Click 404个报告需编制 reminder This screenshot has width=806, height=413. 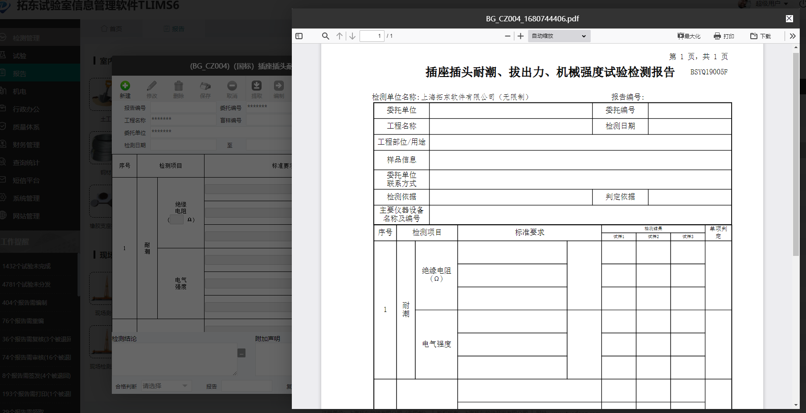pyautogui.click(x=25, y=303)
